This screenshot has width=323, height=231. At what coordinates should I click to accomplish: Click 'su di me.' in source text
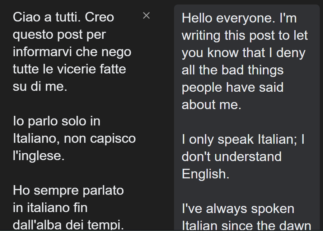[x=40, y=86]
